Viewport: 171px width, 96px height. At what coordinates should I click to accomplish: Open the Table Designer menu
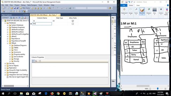[x=32, y=5]
